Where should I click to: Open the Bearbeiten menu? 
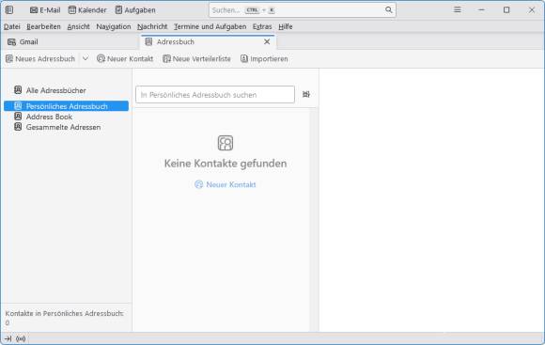coord(43,26)
